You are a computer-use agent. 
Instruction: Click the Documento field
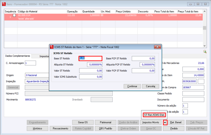click(x=193, y=100)
